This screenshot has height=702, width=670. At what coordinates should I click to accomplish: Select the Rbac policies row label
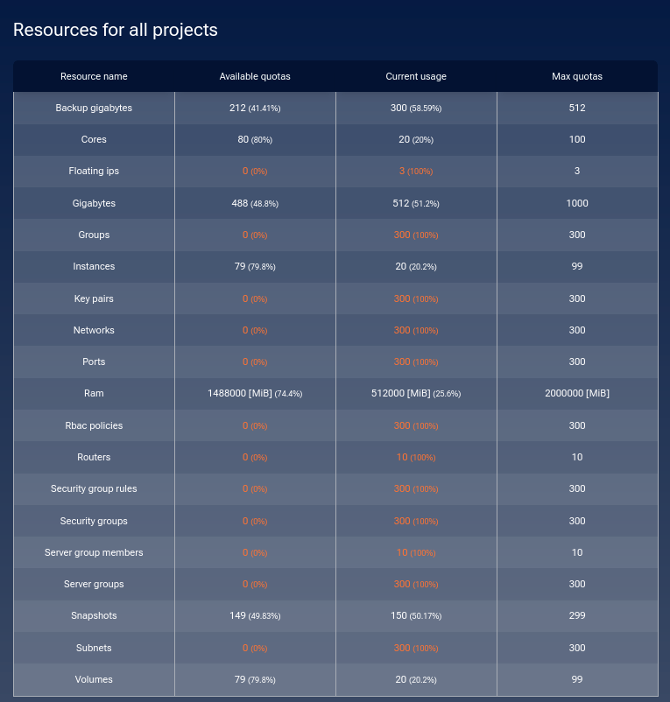coord(94,425)
